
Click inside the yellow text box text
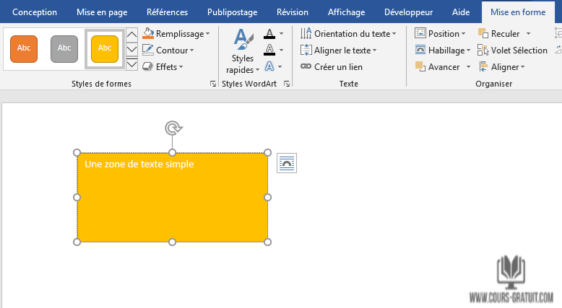pos(139,164)
